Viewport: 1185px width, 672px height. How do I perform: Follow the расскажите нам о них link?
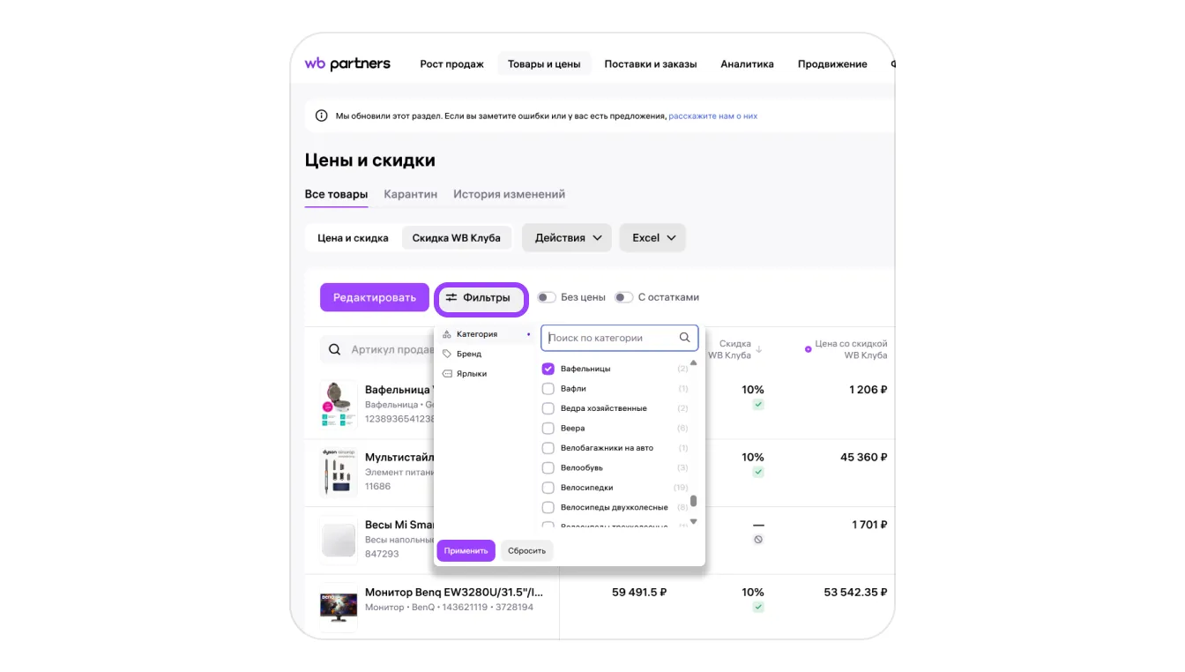coord(712,116)
